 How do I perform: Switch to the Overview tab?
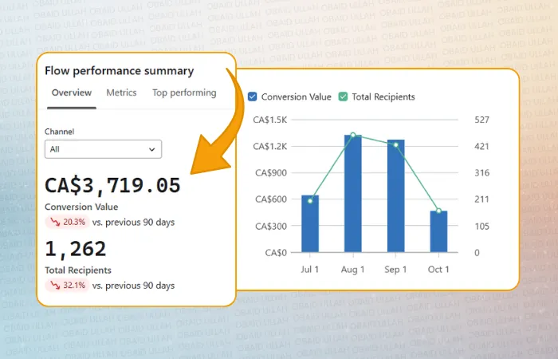[x=72, y=93]
